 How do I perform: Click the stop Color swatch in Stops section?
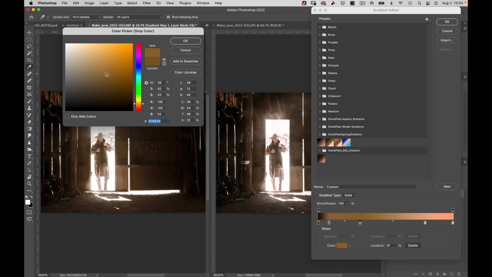coord(342,245)
